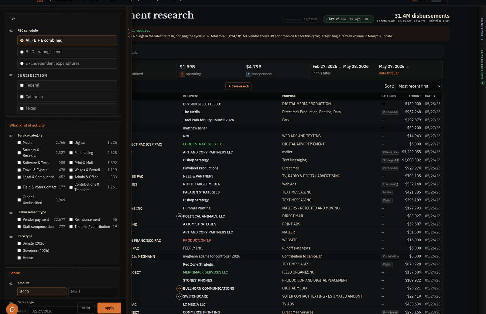Click the minimum Amount field showing 5000
The height and width of the screenshot is (314, 486).
pyautogui.click(x=42, y=292)
